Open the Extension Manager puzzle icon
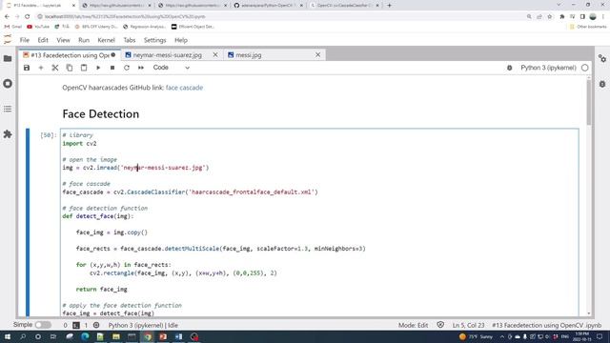The width and height of the screenshot is (610, 343). tap(8, 134)
